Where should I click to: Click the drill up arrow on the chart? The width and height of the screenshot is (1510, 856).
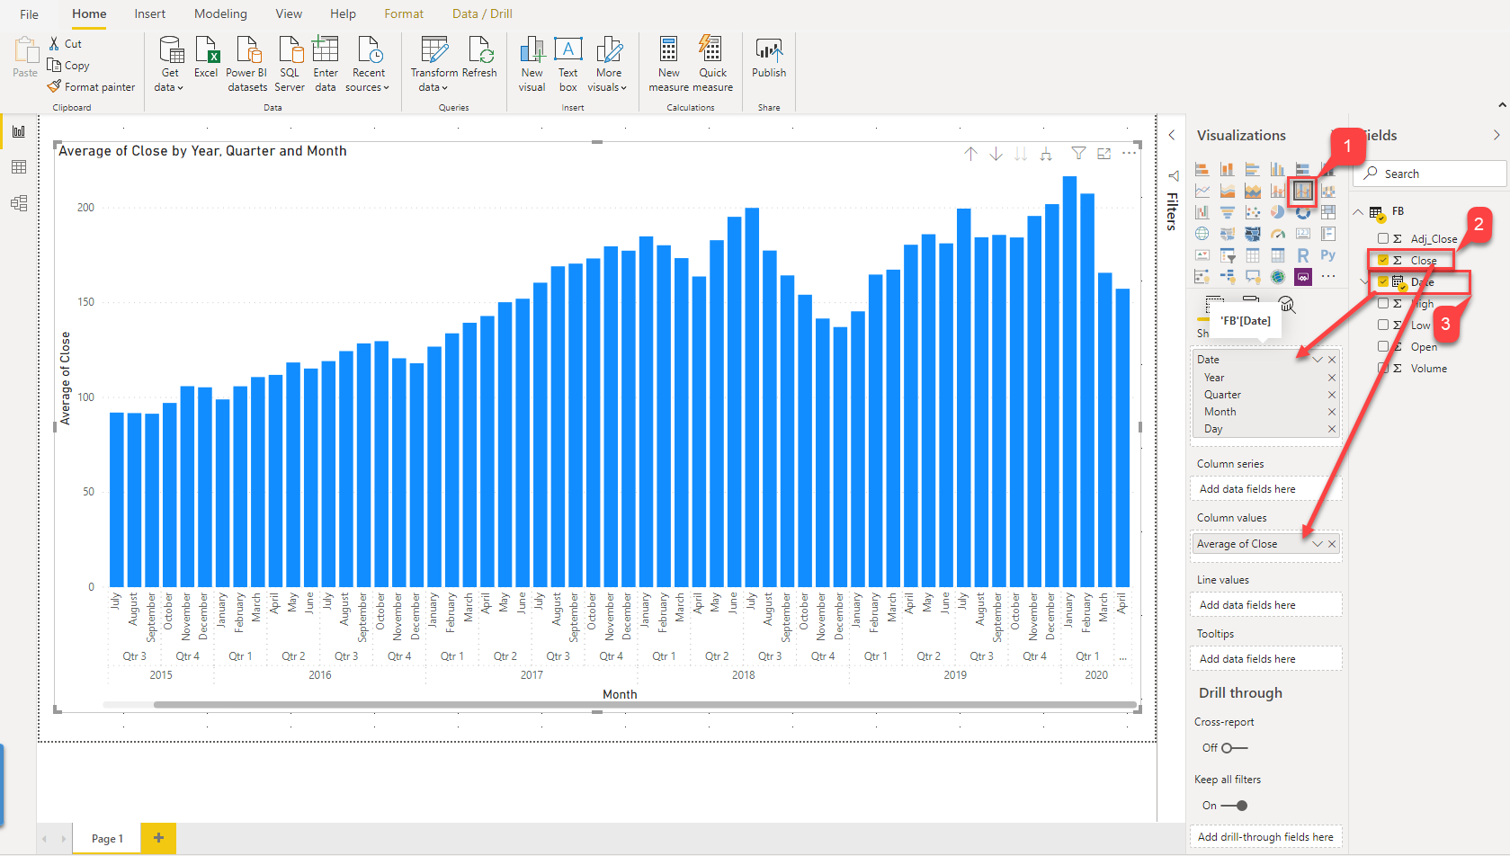click(971, 154)
